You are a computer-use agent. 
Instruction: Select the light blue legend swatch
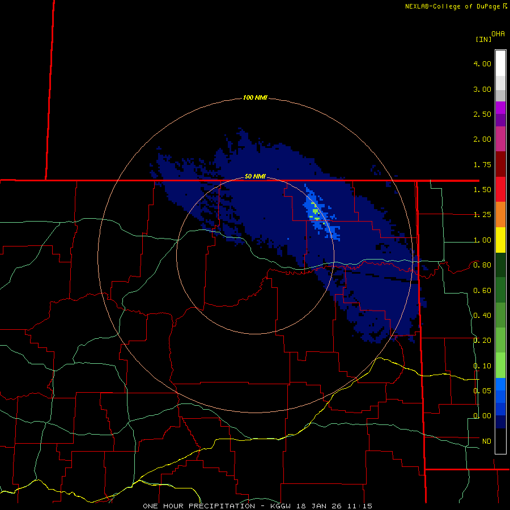[x=500, y=384]
